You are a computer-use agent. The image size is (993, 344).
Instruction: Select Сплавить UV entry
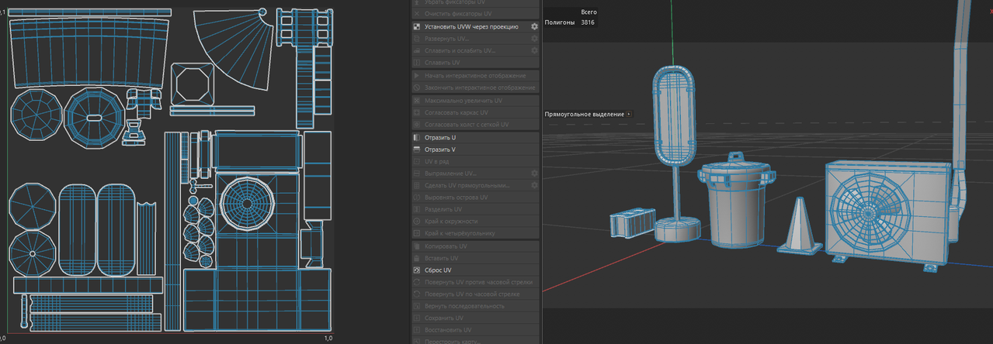coord(475,62)
